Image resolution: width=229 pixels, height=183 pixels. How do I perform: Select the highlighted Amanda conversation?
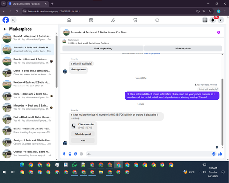27,49
